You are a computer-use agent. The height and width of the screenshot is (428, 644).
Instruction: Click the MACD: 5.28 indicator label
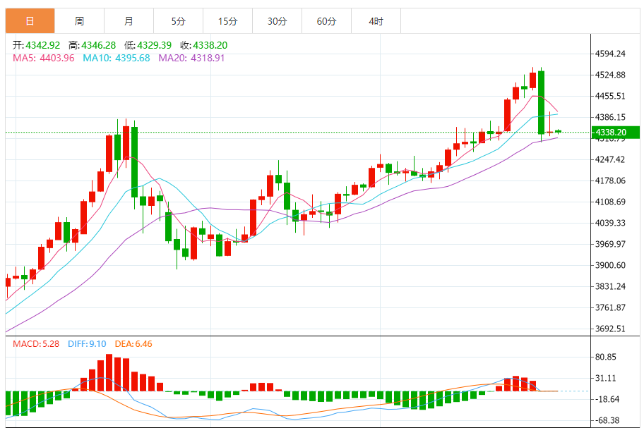(35, 344)
